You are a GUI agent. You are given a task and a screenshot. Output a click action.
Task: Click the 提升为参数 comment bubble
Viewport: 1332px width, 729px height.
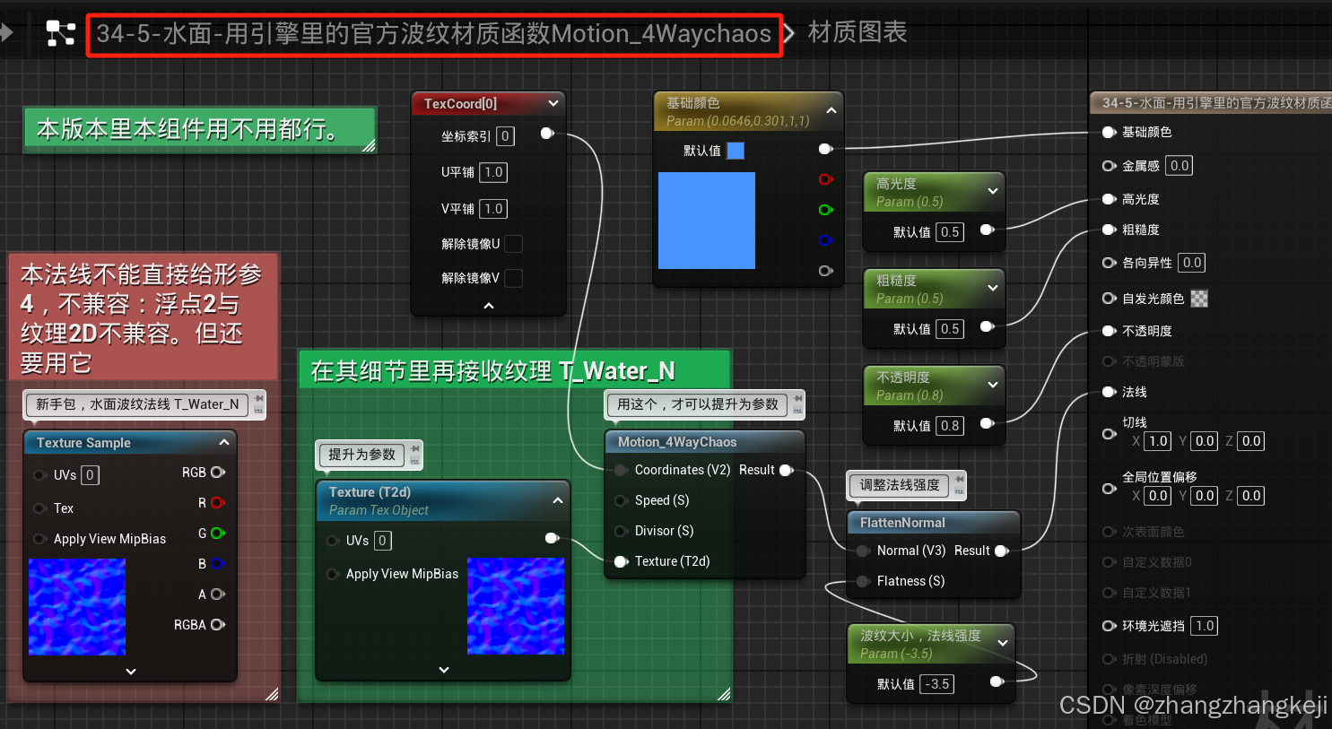coord(362,455)
